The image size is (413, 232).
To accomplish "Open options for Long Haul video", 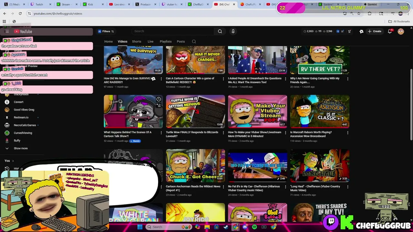I will point(348,187).
